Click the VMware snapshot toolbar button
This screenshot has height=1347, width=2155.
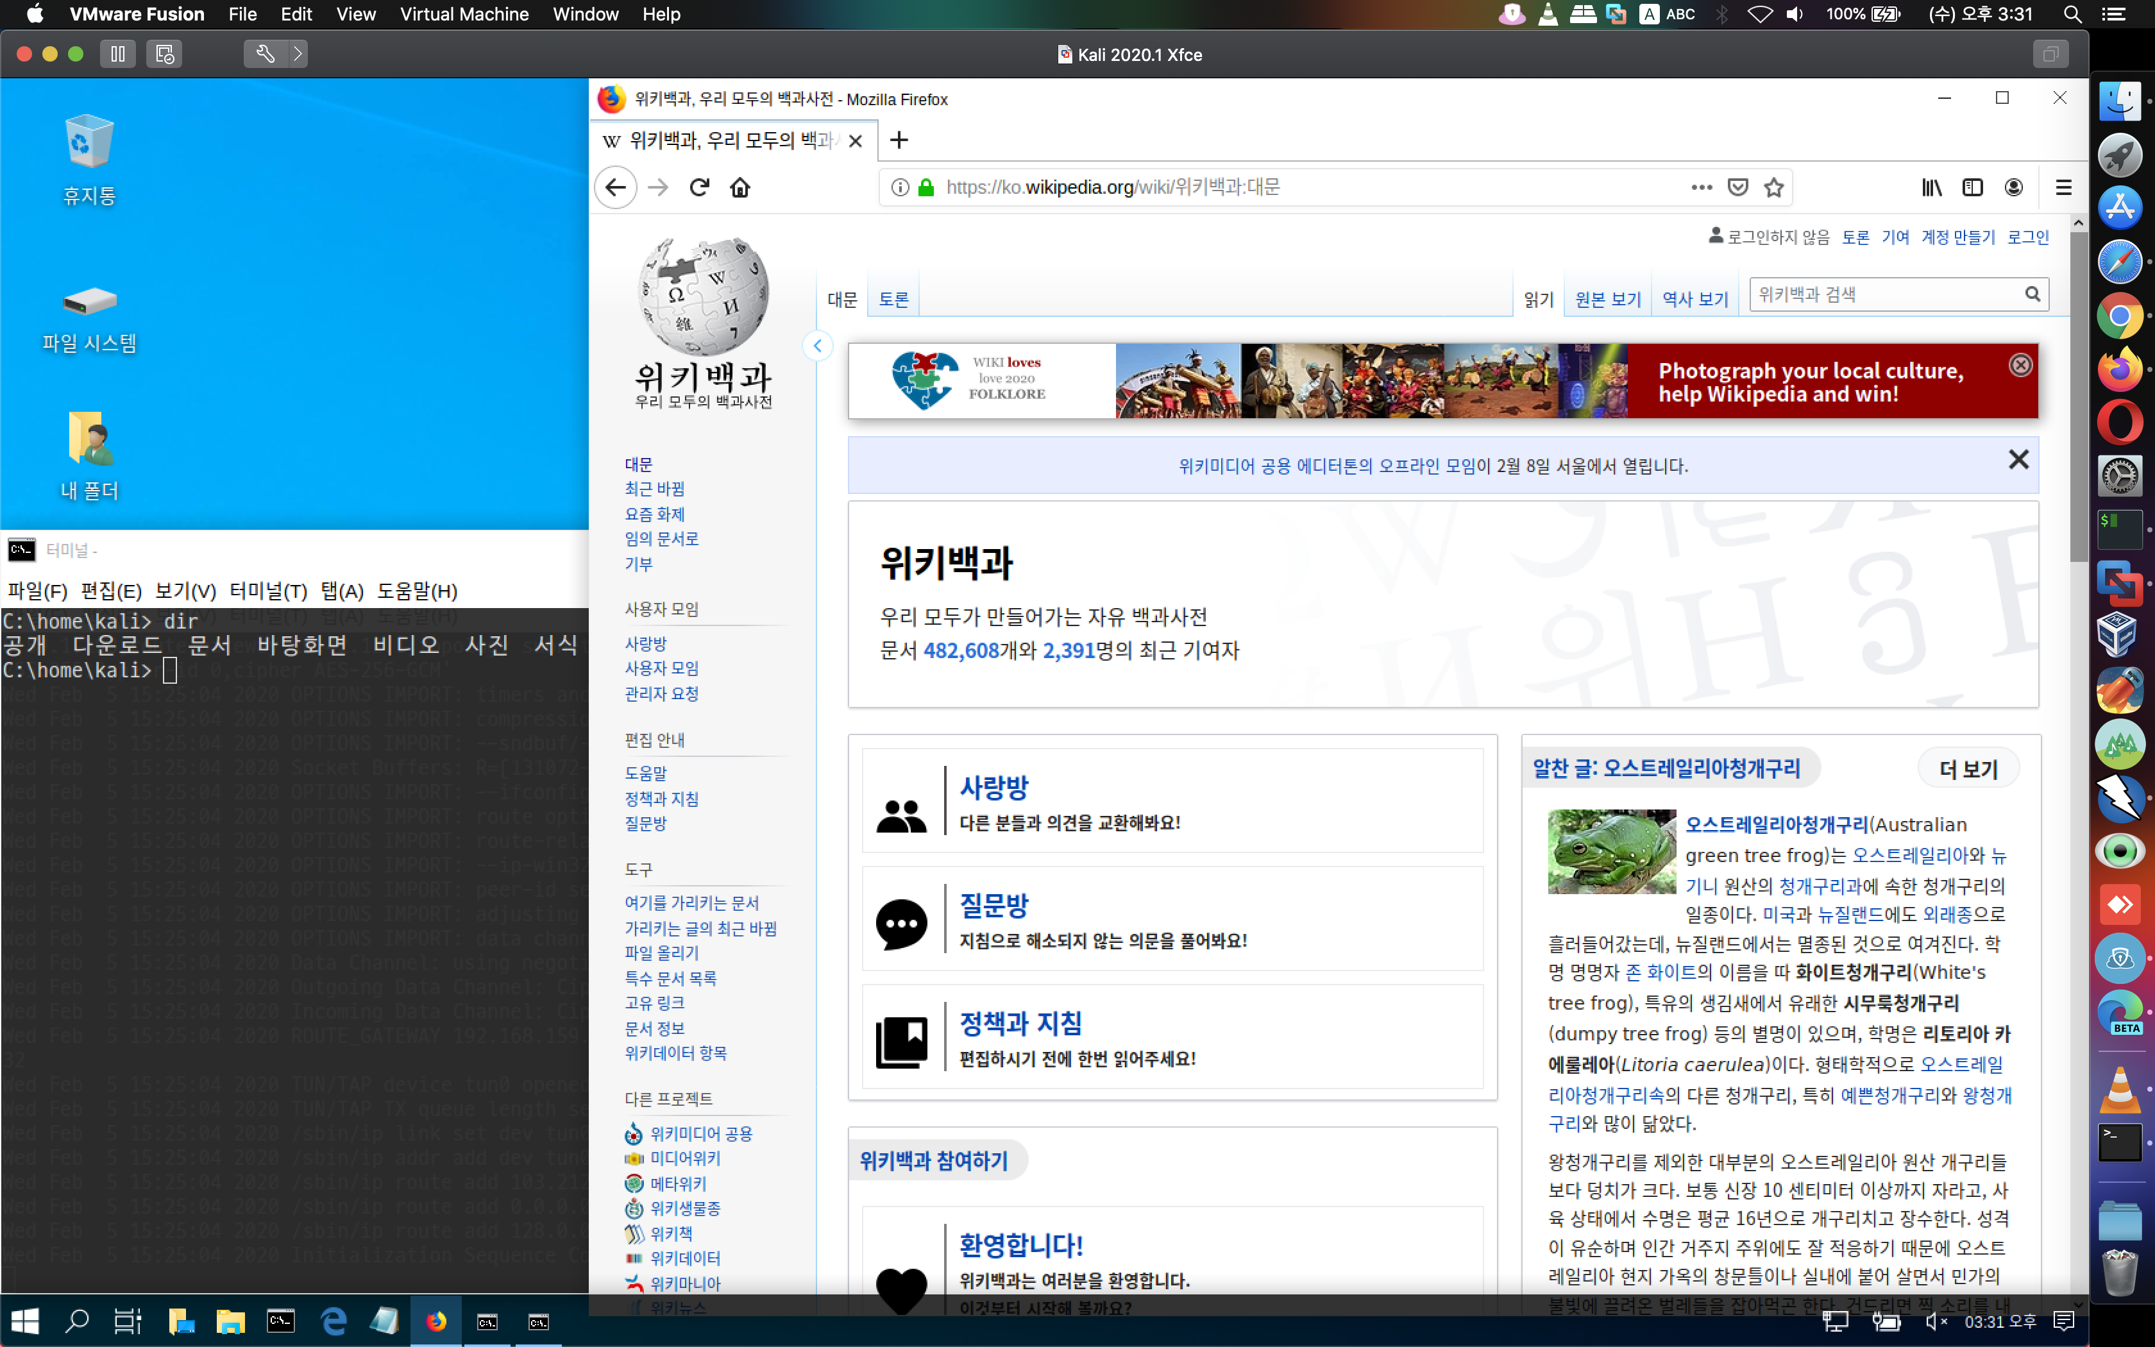coord(164,55)
